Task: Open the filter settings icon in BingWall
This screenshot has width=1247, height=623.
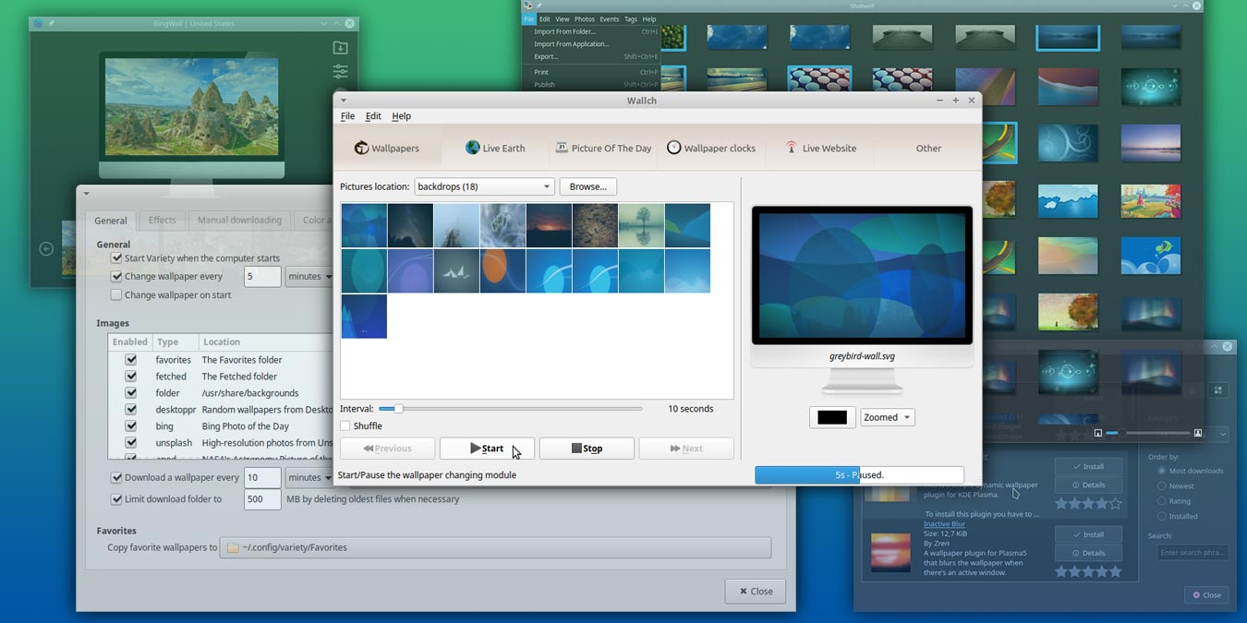Action: [x=340, y=71]
